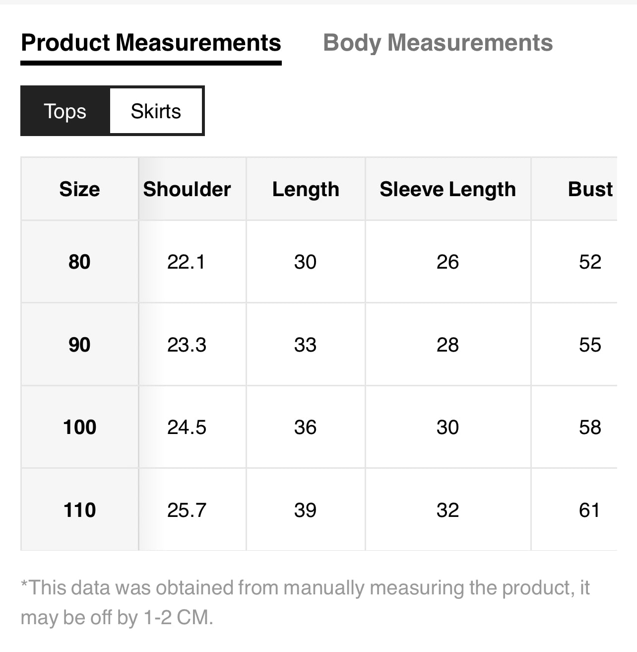Select the Product Measurements tab
The height and width of the screenshot is (652, 637).
151,43
